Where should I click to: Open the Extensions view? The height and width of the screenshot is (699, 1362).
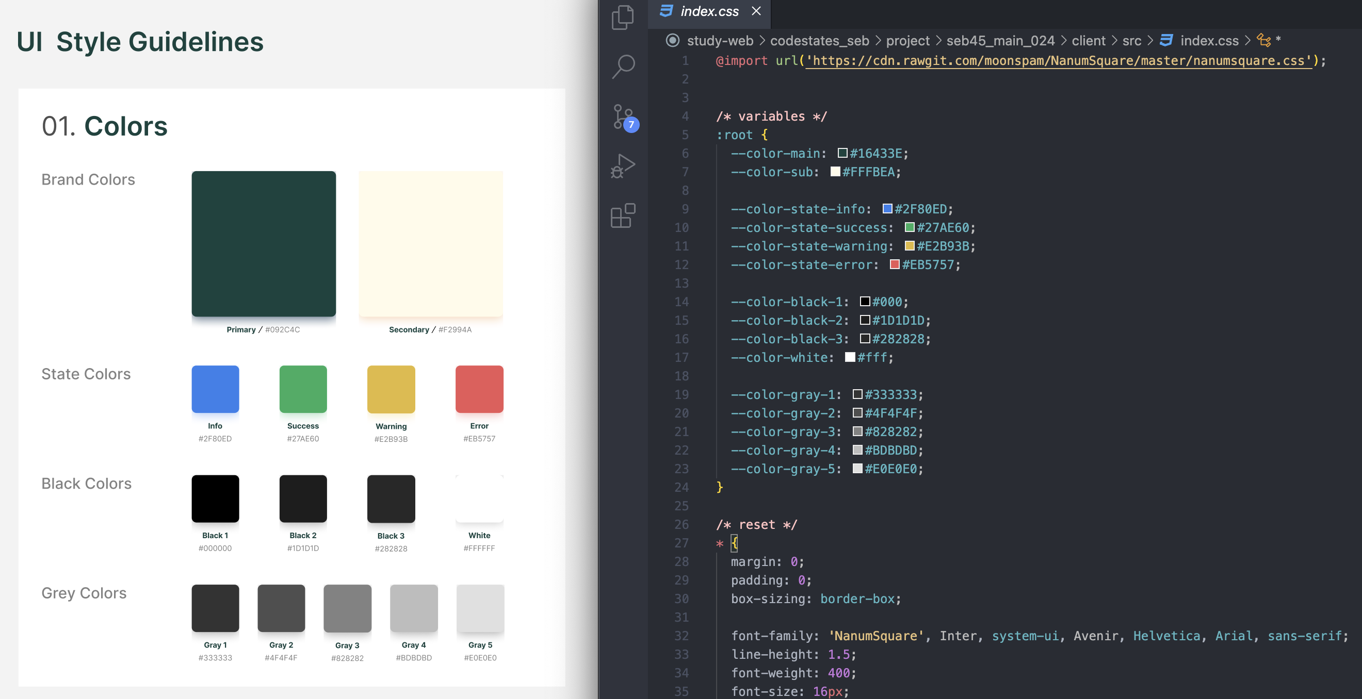623,215
